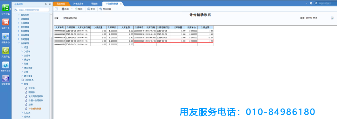Collapse the 账簿 tree node
The height and width of the screenshot is (119, 337).
[22, 84]
